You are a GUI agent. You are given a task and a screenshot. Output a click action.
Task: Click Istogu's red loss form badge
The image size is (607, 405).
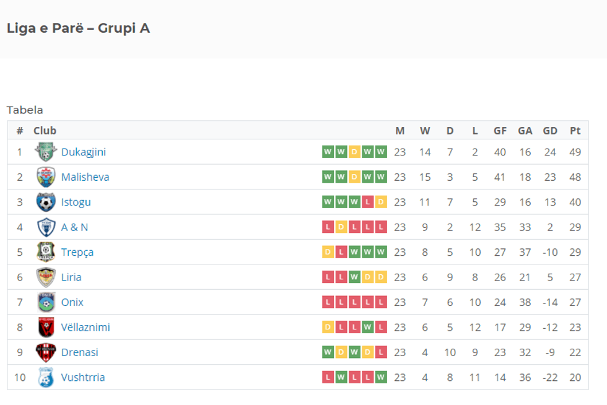(x=368, y=202)
